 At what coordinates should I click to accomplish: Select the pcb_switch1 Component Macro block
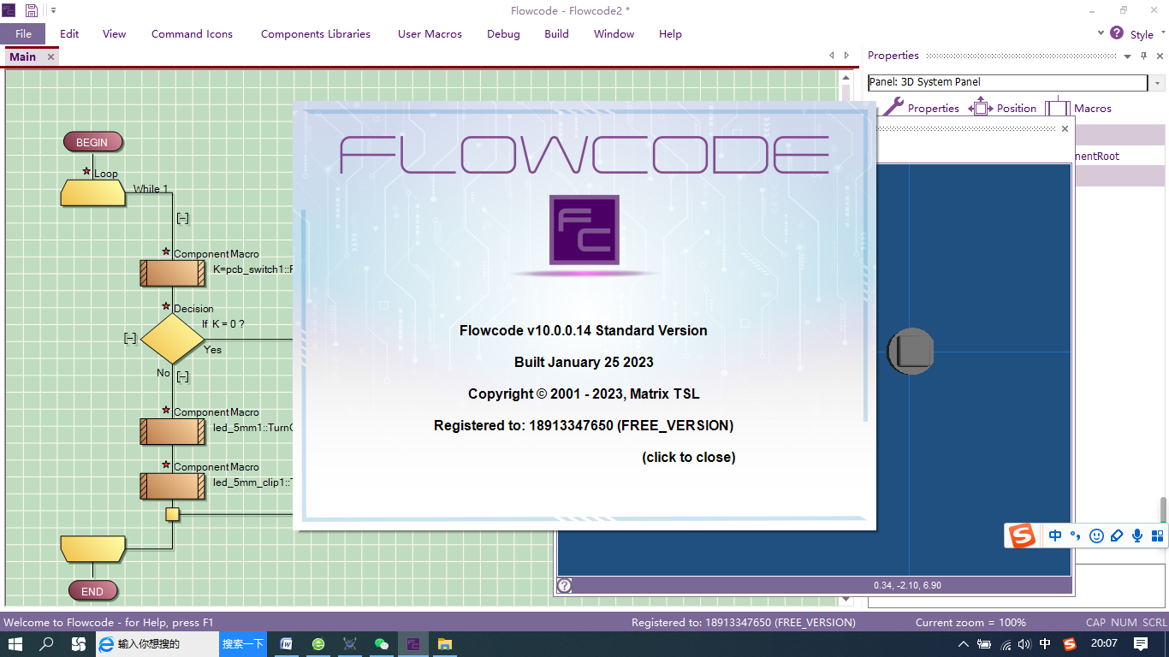tap(172, 273)
